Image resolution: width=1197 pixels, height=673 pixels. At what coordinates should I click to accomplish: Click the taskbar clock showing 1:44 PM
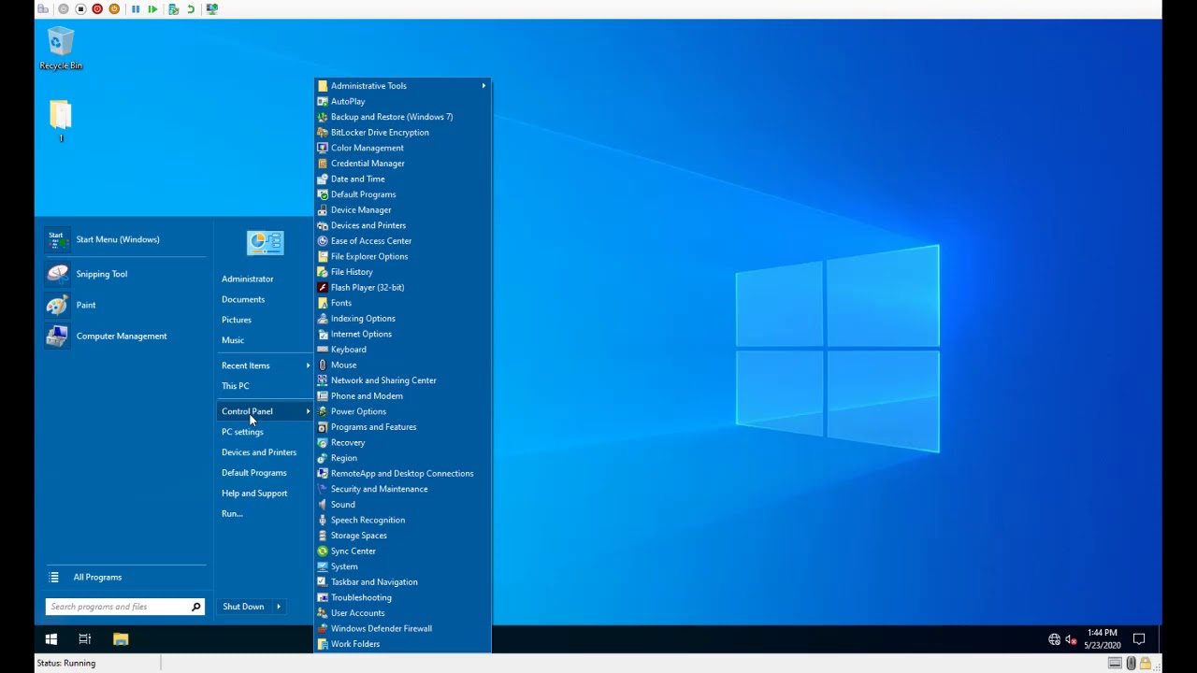(1102, 639)
